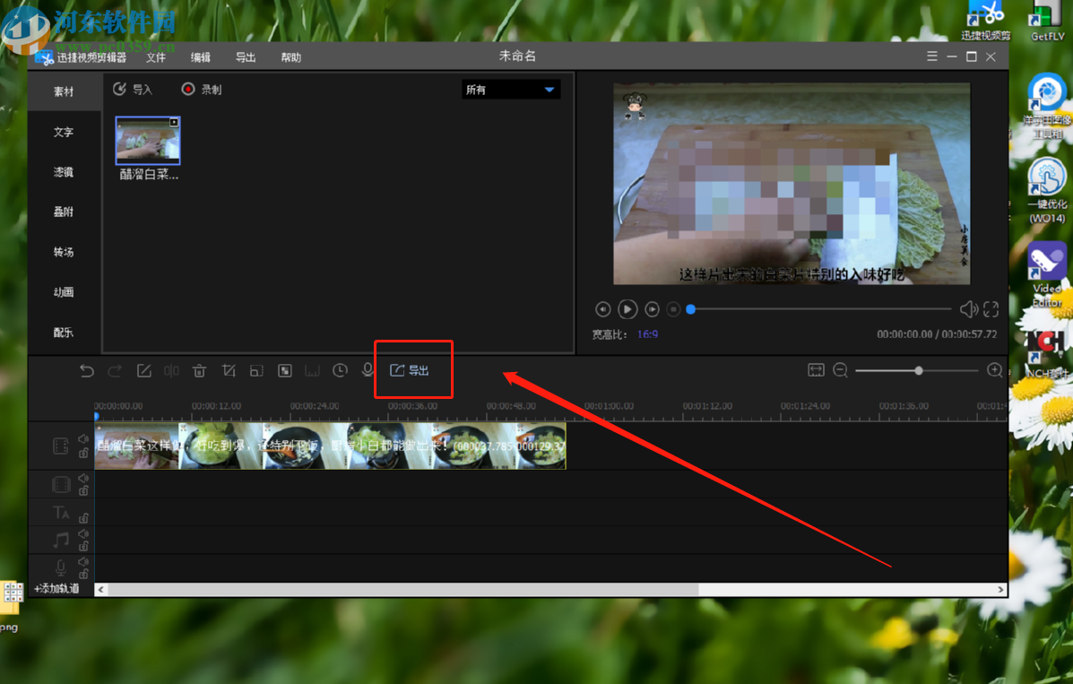This screenshot has width=1073, height=684.
Task: Select the crop tool icon
Action: tap(229, 371)
